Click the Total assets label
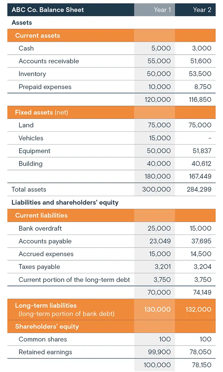 pyautogui.click(x=29, y=189)
